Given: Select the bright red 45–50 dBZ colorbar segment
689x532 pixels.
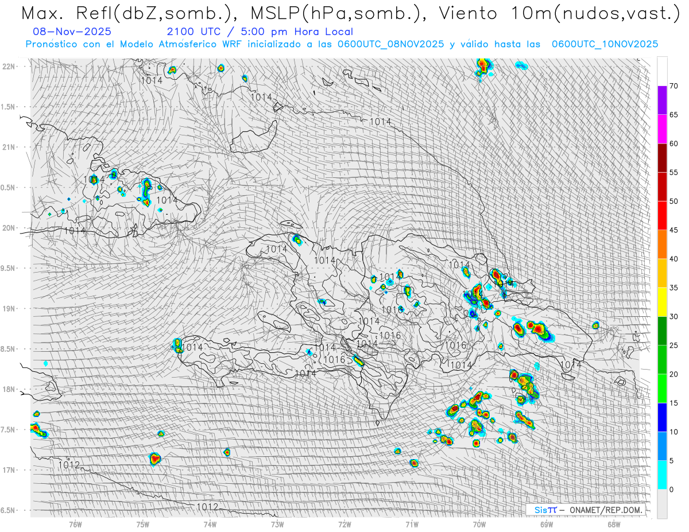Looking at the screenshot, I should [662, 216].
